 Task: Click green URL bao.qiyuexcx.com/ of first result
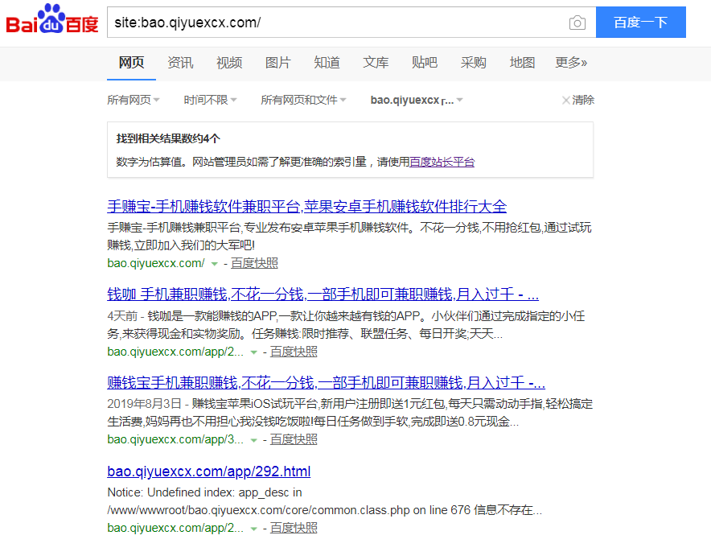pos(156,263)
